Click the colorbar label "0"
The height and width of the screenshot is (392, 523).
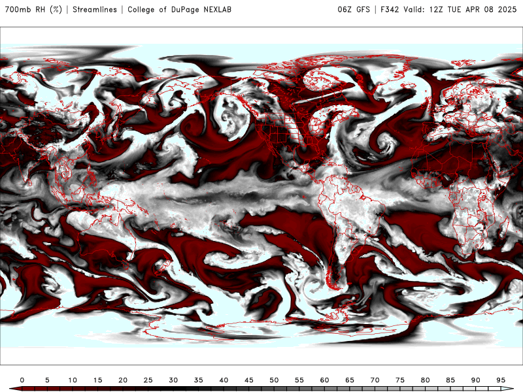click(x=22, y=380)
